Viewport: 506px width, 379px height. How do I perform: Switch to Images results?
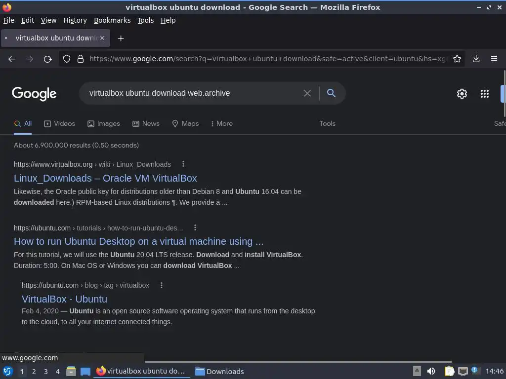coord(104,124)
